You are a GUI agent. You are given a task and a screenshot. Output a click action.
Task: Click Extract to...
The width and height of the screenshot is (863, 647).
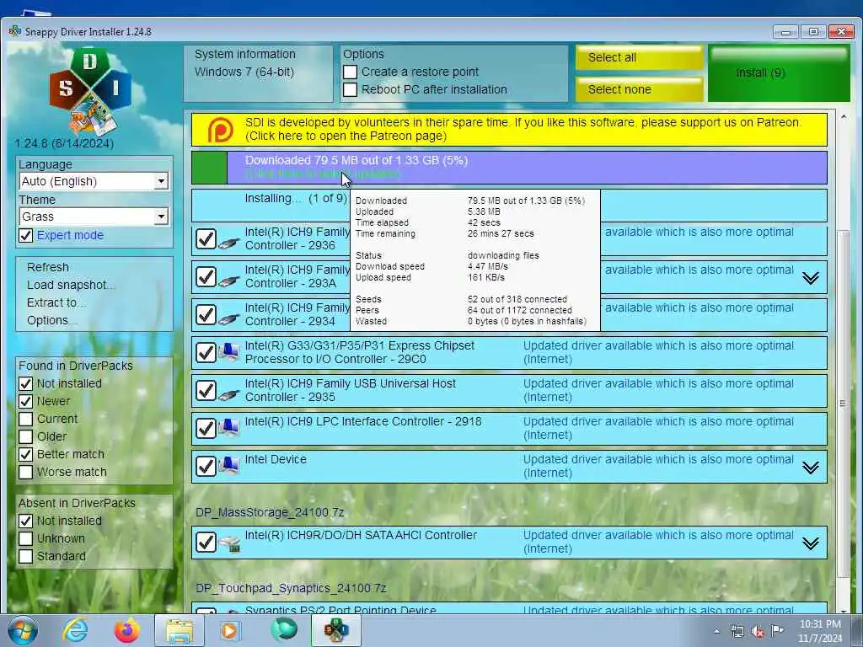click(x=56, y=302)
